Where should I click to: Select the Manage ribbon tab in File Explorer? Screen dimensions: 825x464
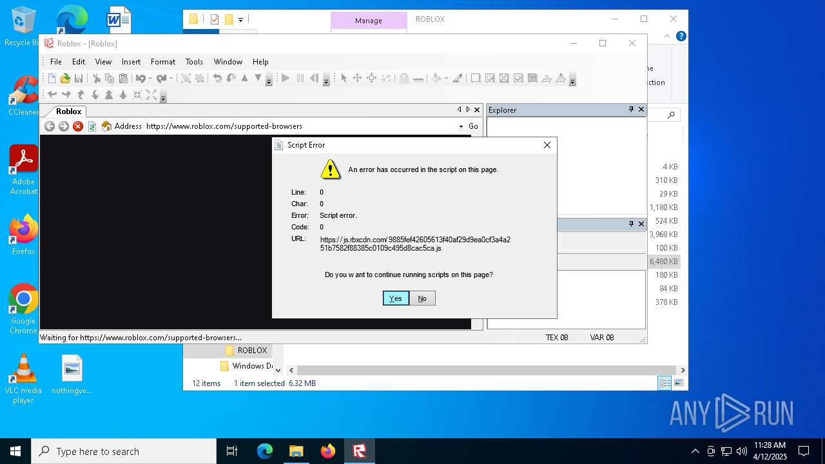click(x=369, y=21)
